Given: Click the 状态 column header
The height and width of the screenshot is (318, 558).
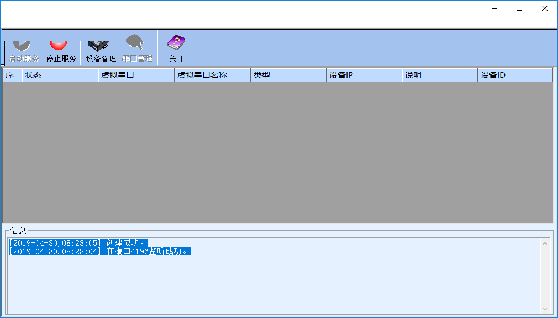Looking at the screenshot, I should (x=60, y=75).
